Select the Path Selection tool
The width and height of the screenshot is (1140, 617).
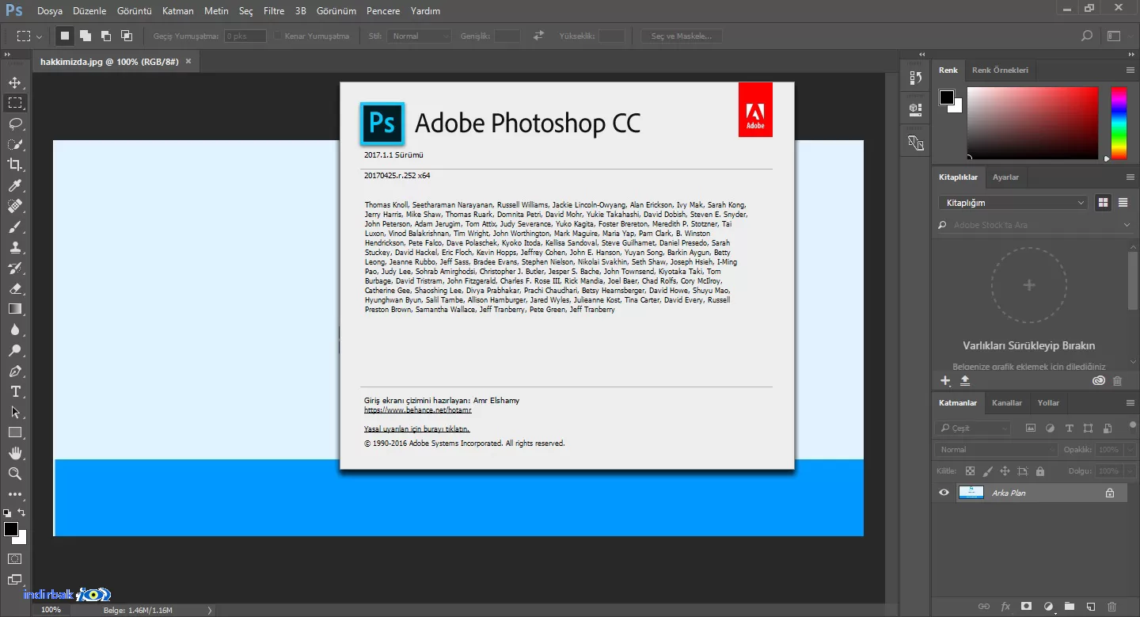pyautogui.click(x=15, y=412)
